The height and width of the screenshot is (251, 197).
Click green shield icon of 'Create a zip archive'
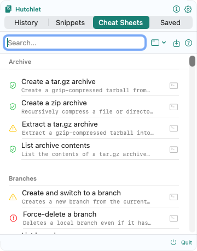pyautogui.click(x=13, y=106)
